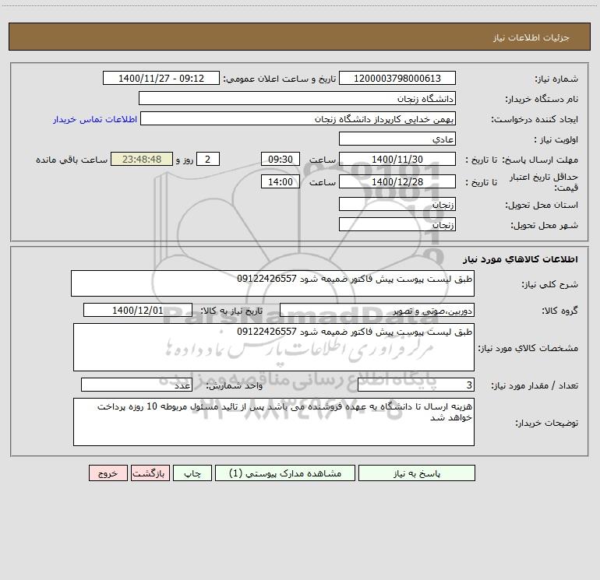Image resolution: width=600 pixels, height=580 pixels.
Task: Click the label 'ایجاد کننده درخواست:'
Action: click(x=535, y=119)
